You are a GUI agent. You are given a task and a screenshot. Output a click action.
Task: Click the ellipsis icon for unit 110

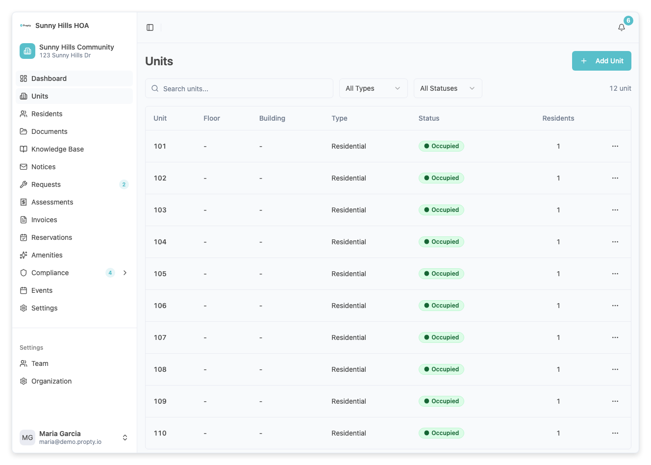615,433
